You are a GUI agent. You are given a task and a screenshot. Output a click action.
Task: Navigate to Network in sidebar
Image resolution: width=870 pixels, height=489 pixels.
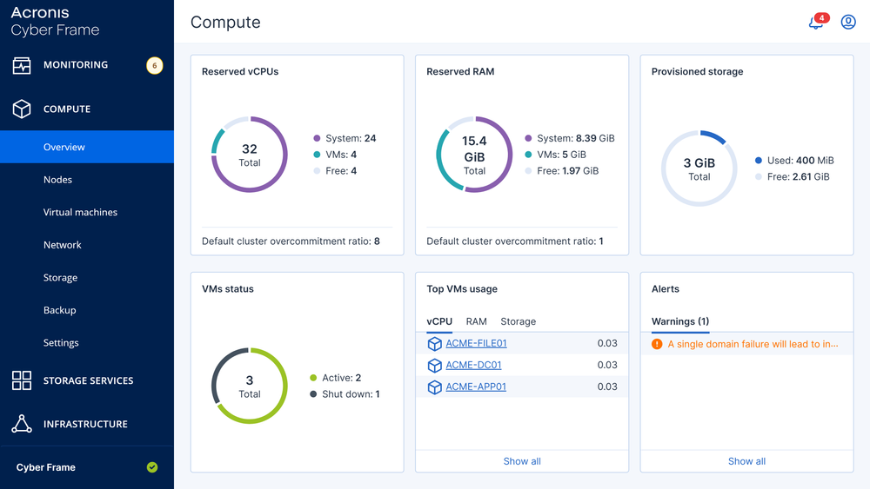pos(62,245)
